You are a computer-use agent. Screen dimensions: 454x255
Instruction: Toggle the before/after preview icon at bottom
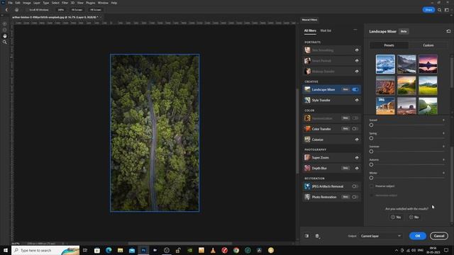click(306, 236)
